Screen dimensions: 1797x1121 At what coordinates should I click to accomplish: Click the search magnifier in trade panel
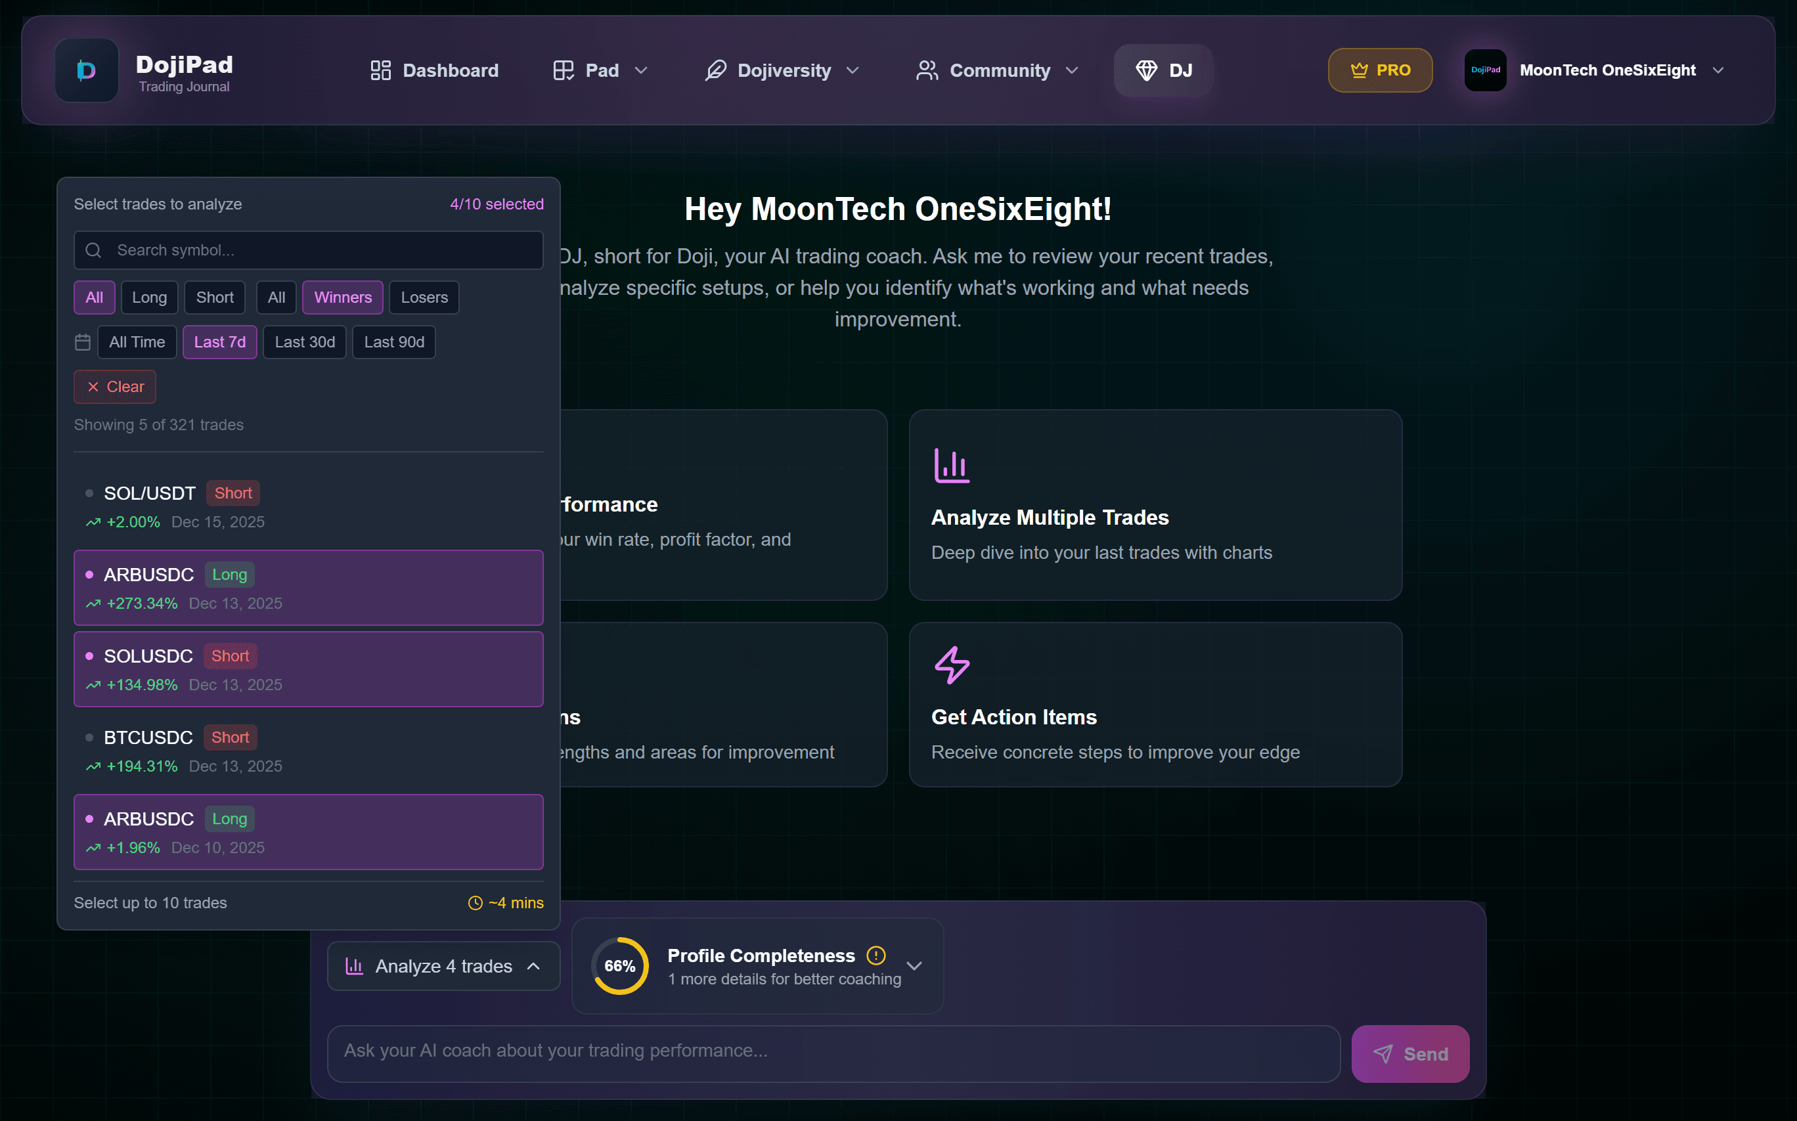(x=93, y=250)
